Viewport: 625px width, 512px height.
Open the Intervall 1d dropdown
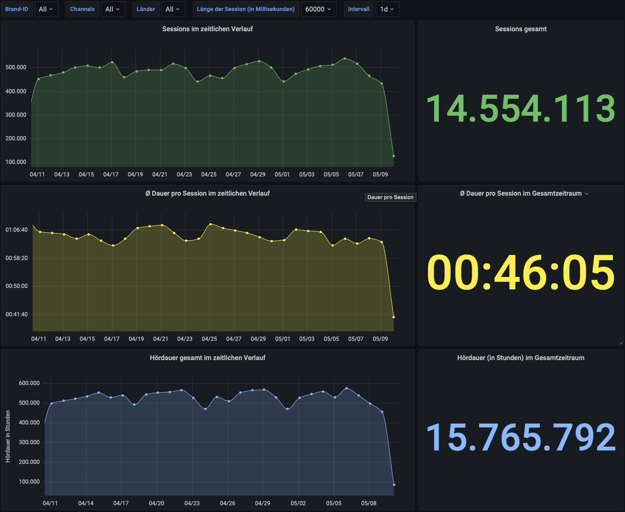click(x=387, y=9)
